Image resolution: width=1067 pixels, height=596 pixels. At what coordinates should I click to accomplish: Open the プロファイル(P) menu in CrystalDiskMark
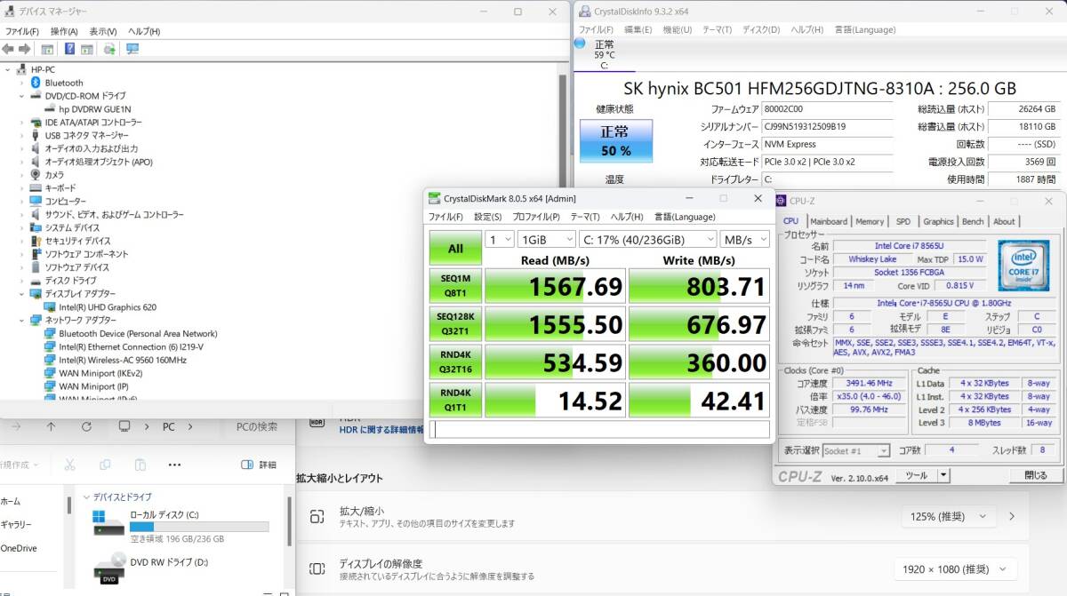tap(535, 217)
